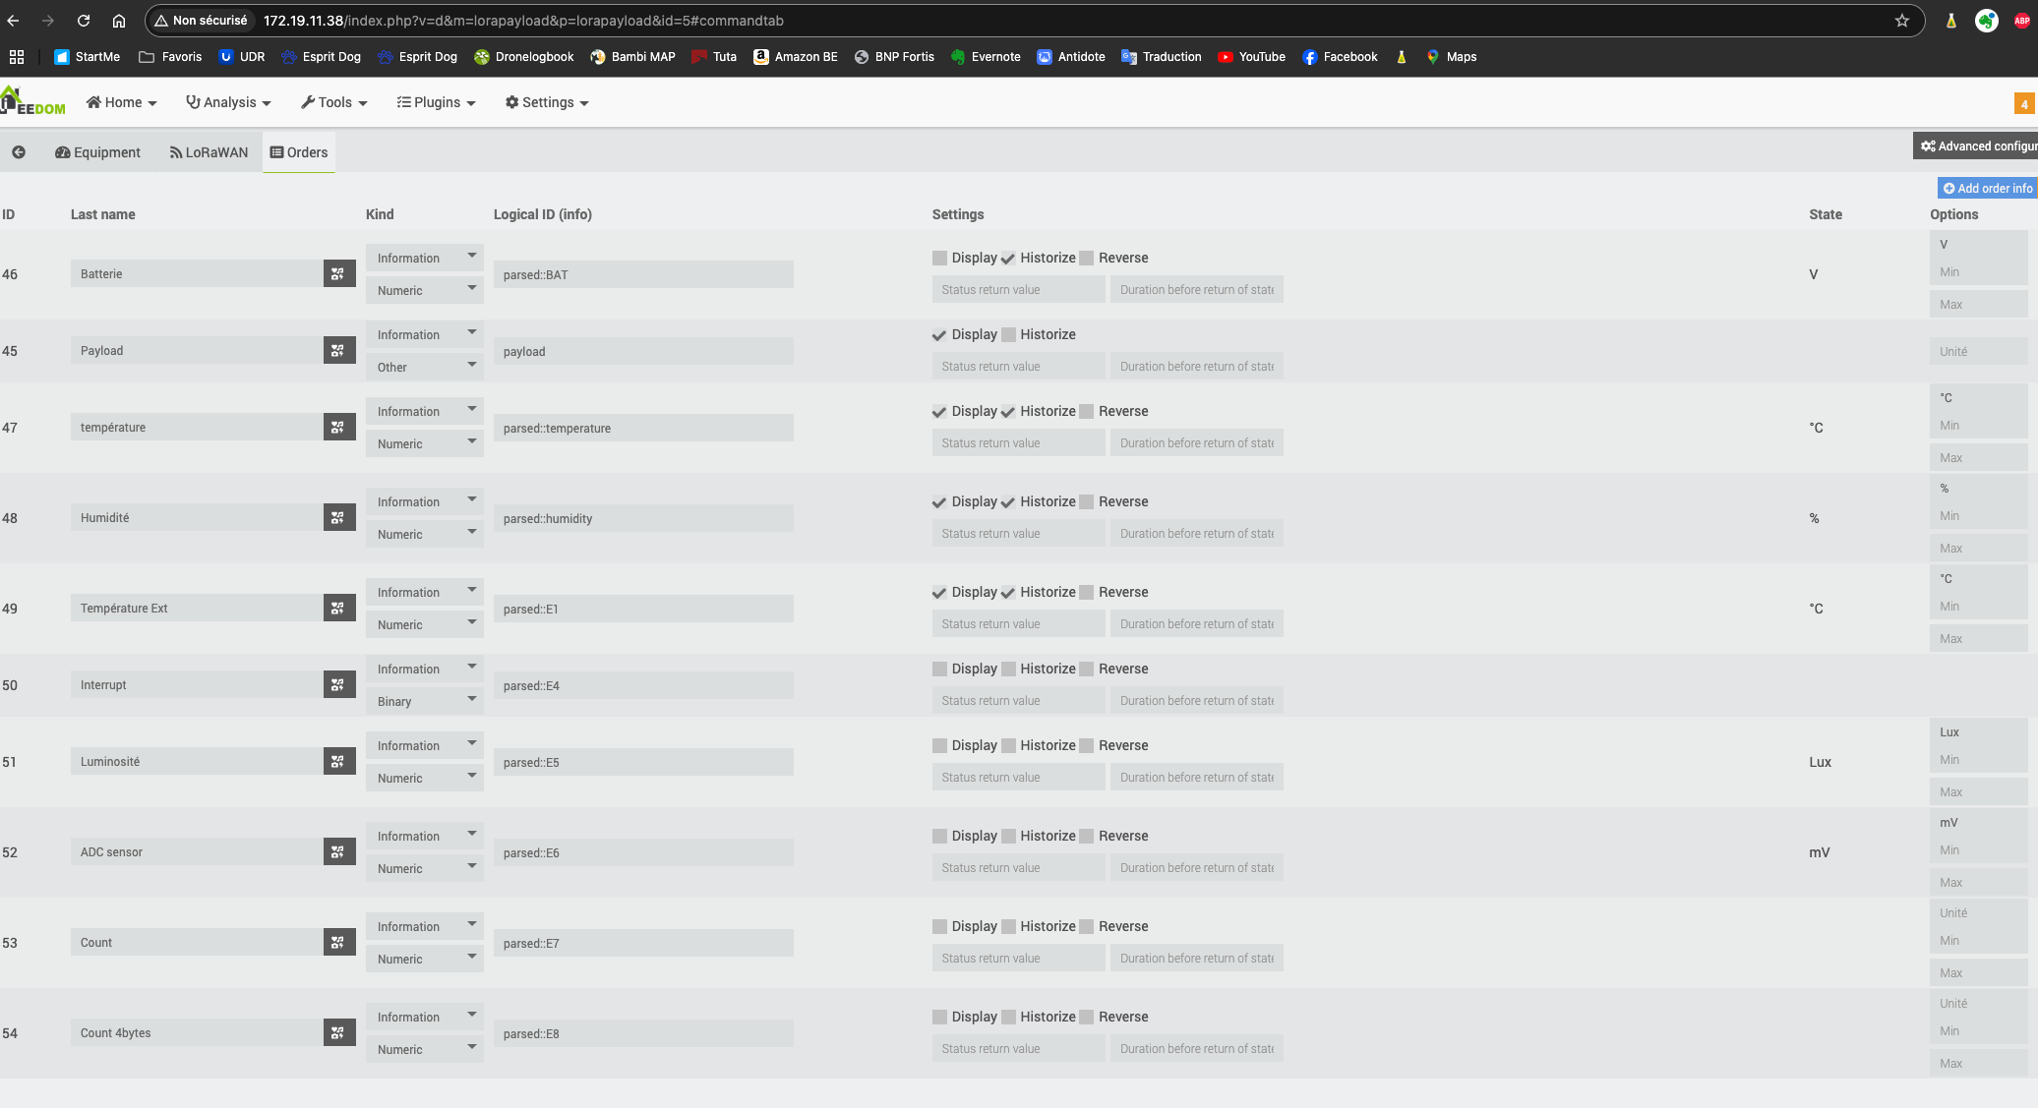Click the round back arrow icon left of Equipment

pos(19,152)
